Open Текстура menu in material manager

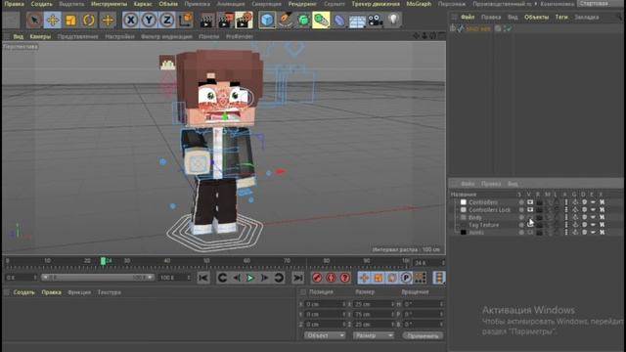pyautogui.click(x=110, y=292)
